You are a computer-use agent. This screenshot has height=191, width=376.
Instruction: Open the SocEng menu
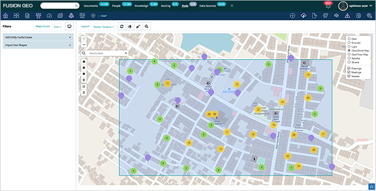166,6
